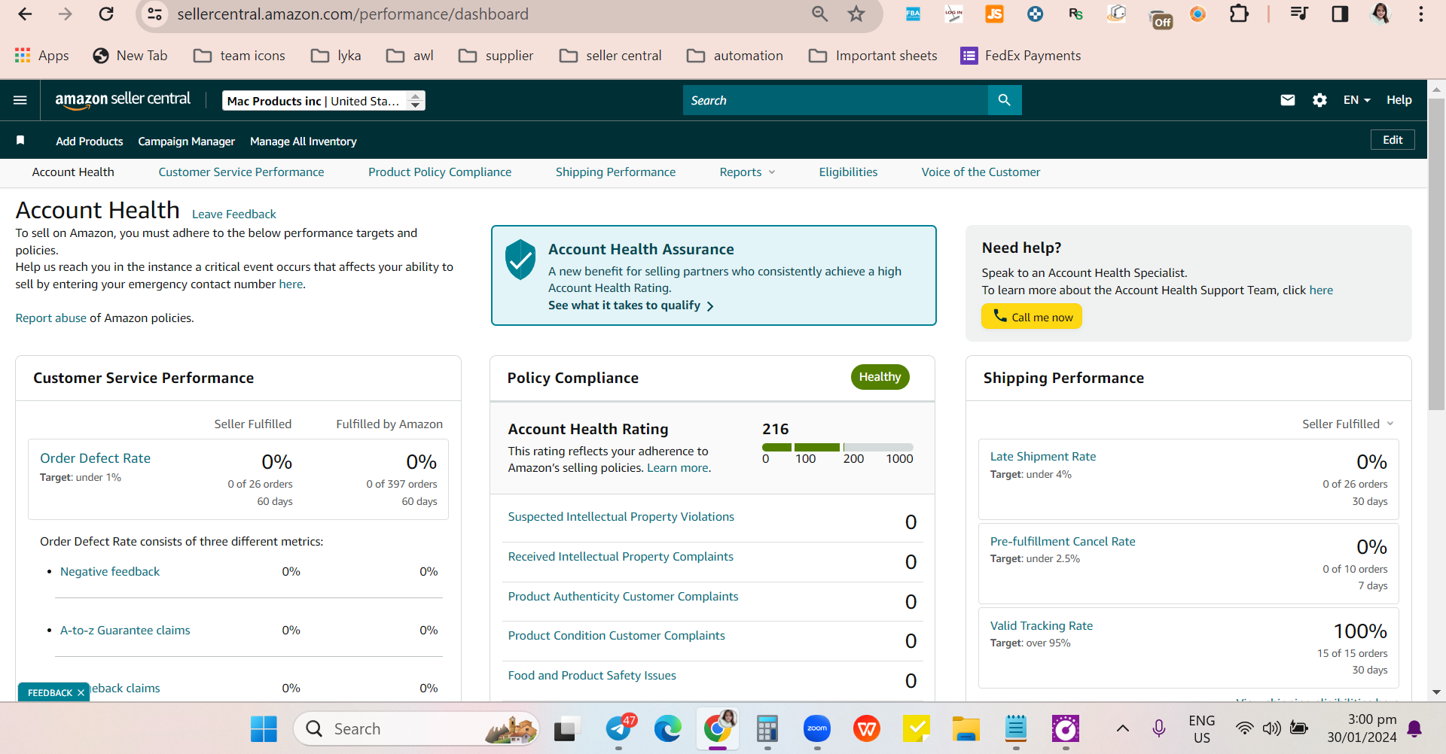Open the Chrome profile avatar
1446x754 pixels.
click(x=1380, y=14)
